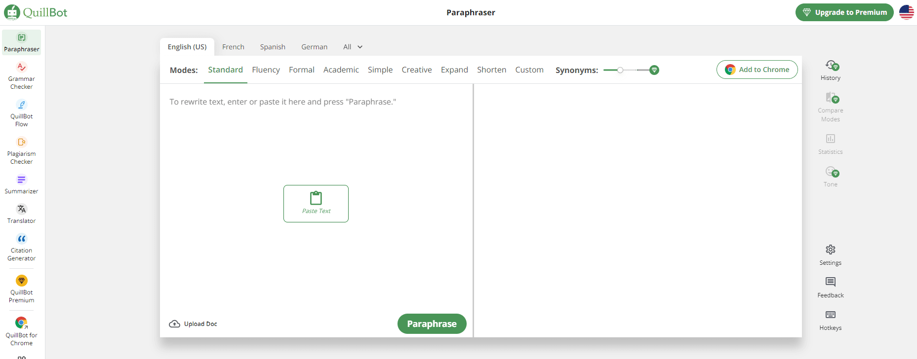Expand the All languages dropdown
Viewport: 917px width, 359px height.
(x=353, y=47)
